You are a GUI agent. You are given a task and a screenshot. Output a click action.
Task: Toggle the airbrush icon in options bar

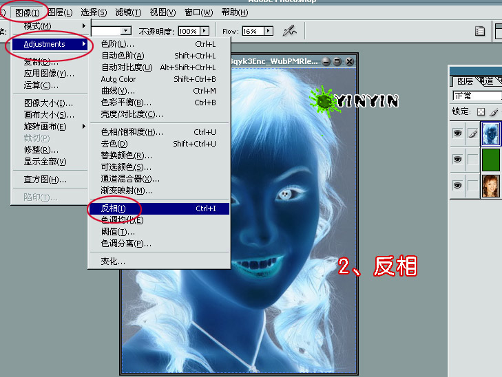point(289,31)
